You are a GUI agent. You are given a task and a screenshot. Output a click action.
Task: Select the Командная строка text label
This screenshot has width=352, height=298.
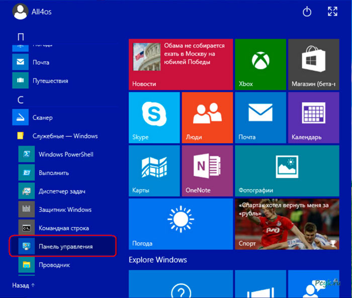click(64, 228)
